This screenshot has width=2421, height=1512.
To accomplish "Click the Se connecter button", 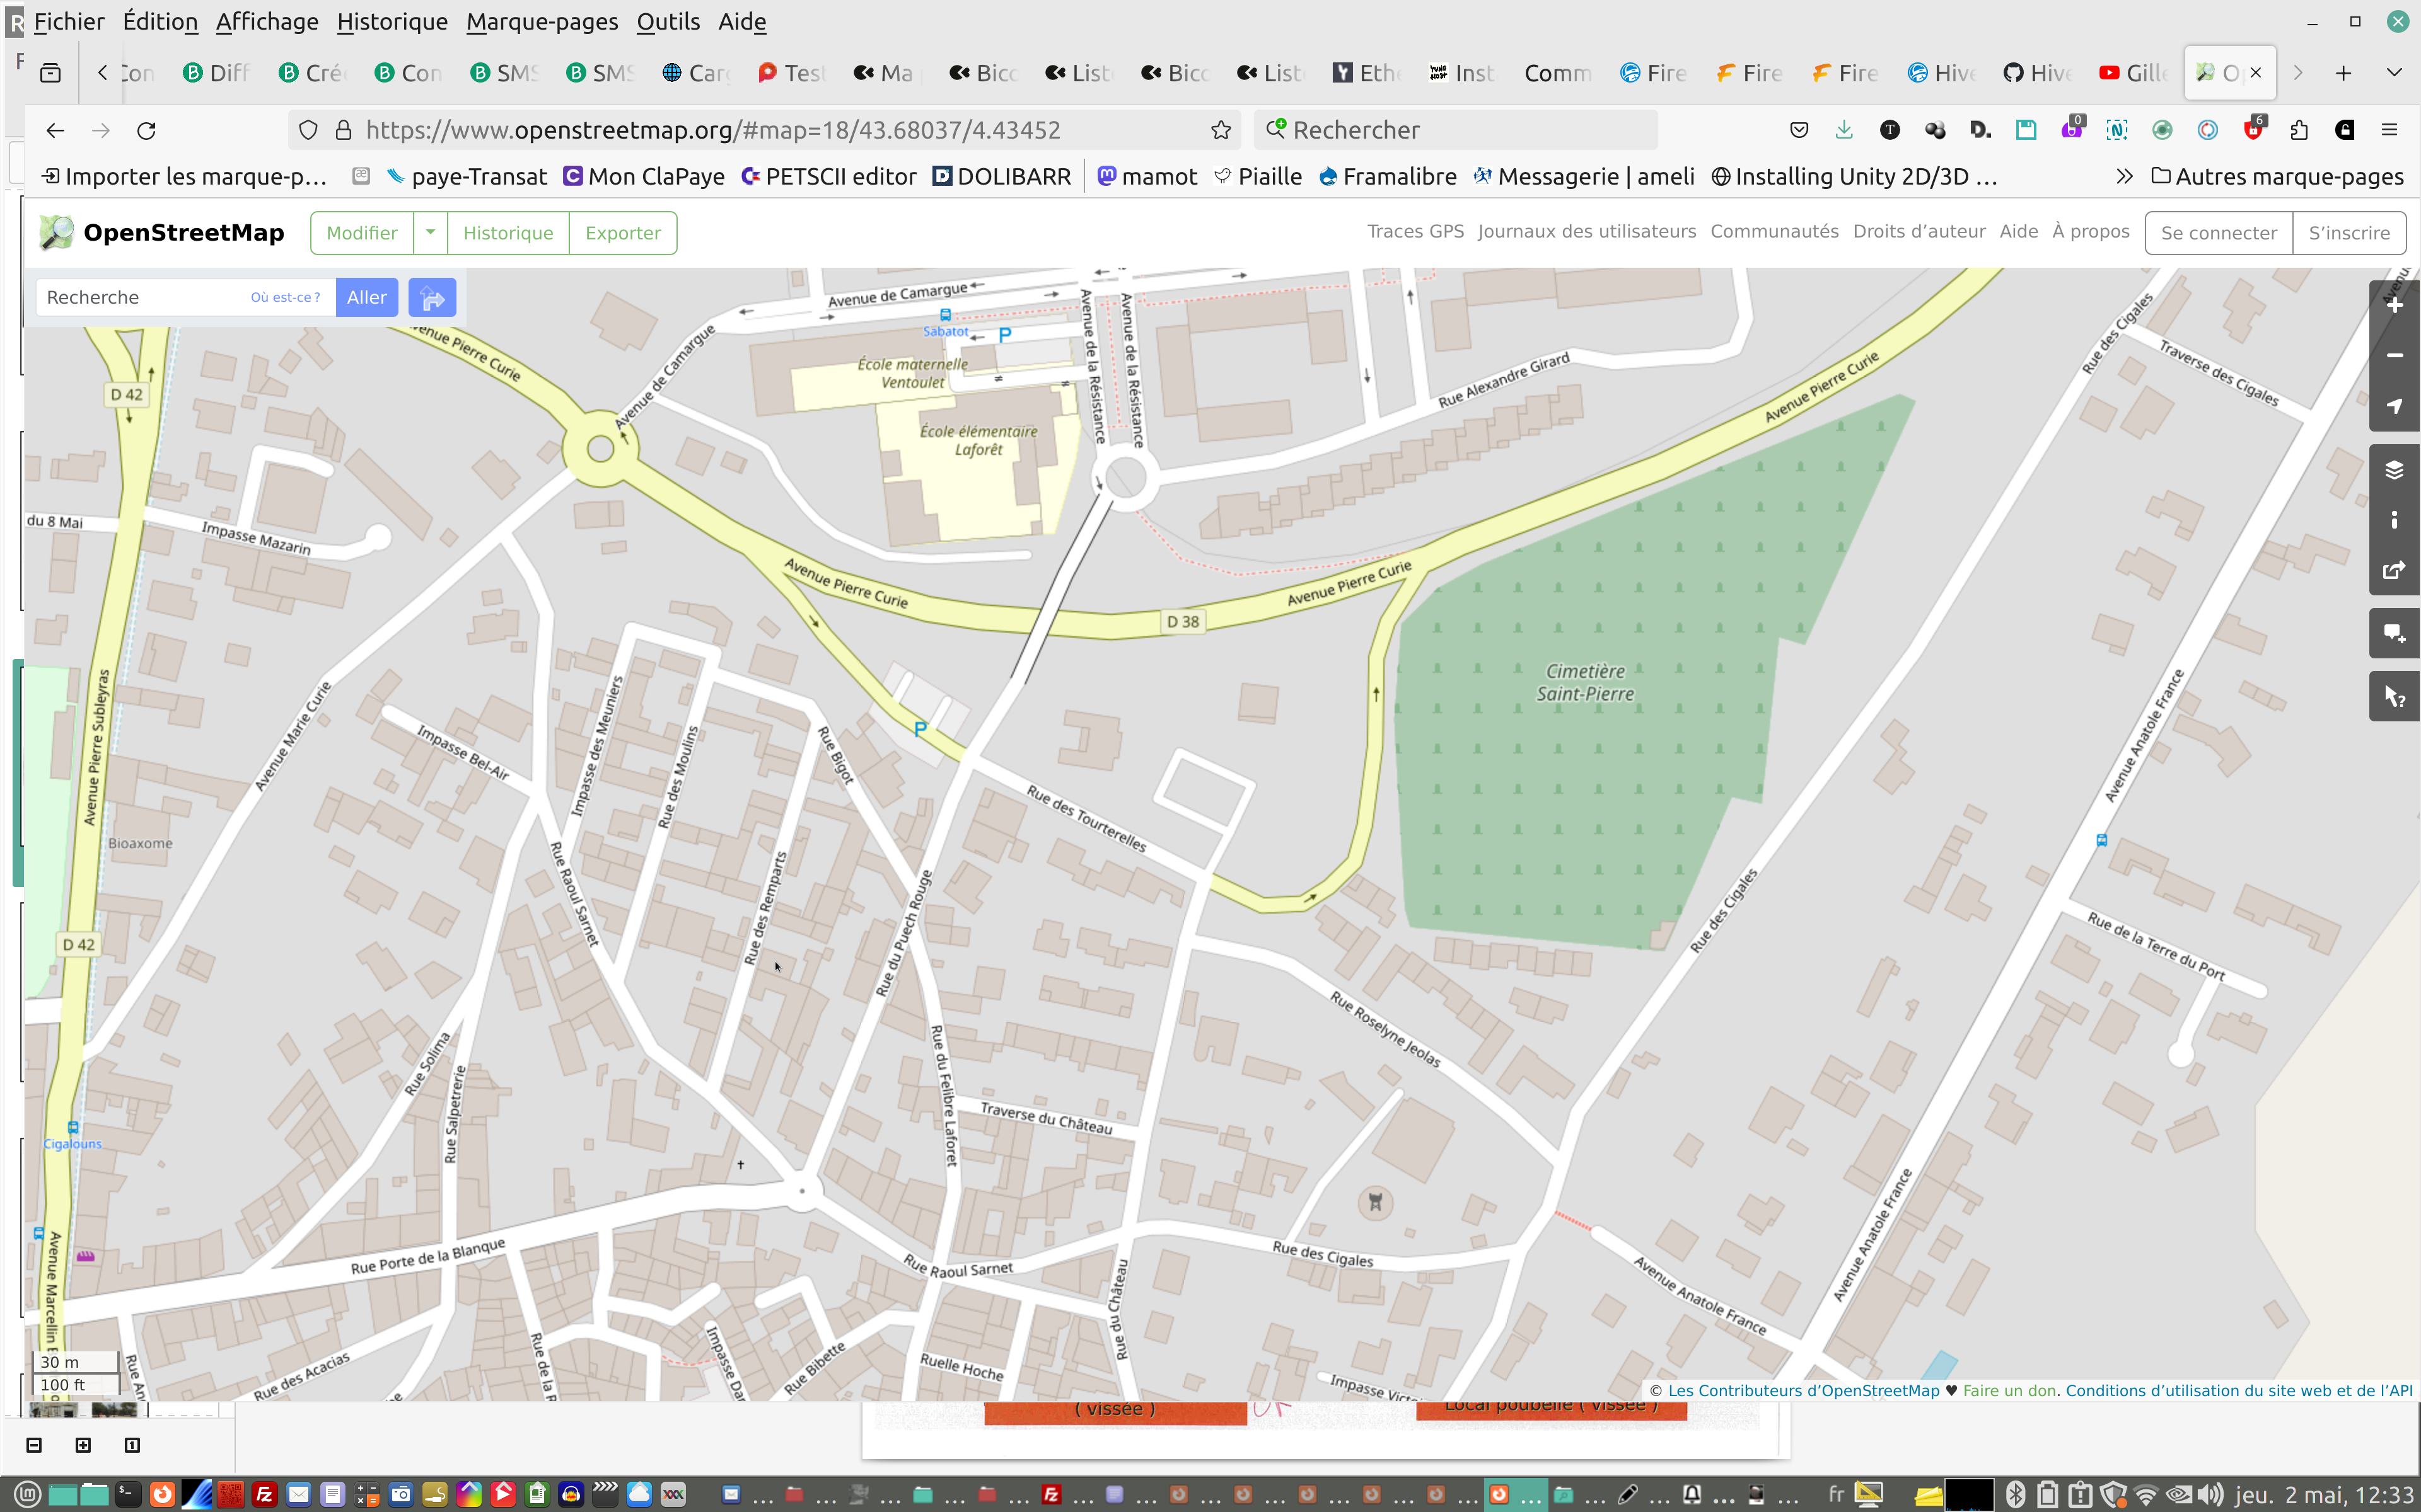I will pyautogui.click(x=2218, y=233).
